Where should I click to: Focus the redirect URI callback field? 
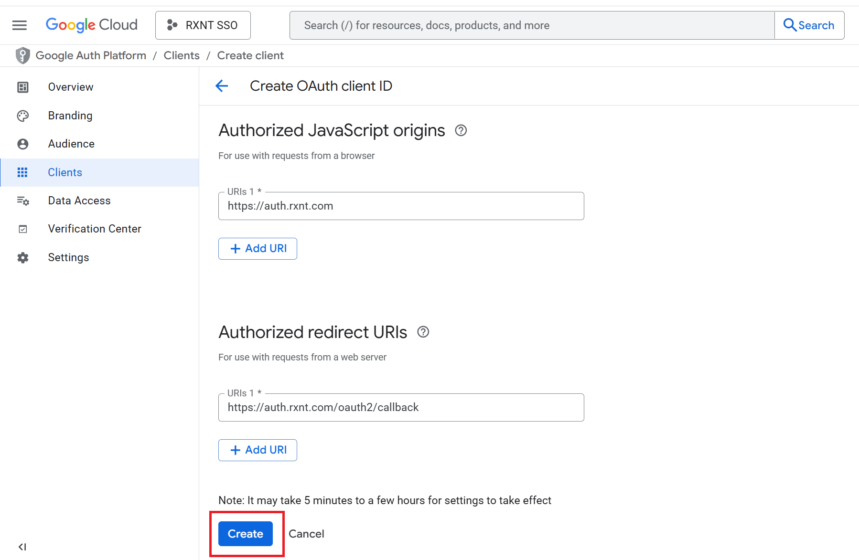401,408
